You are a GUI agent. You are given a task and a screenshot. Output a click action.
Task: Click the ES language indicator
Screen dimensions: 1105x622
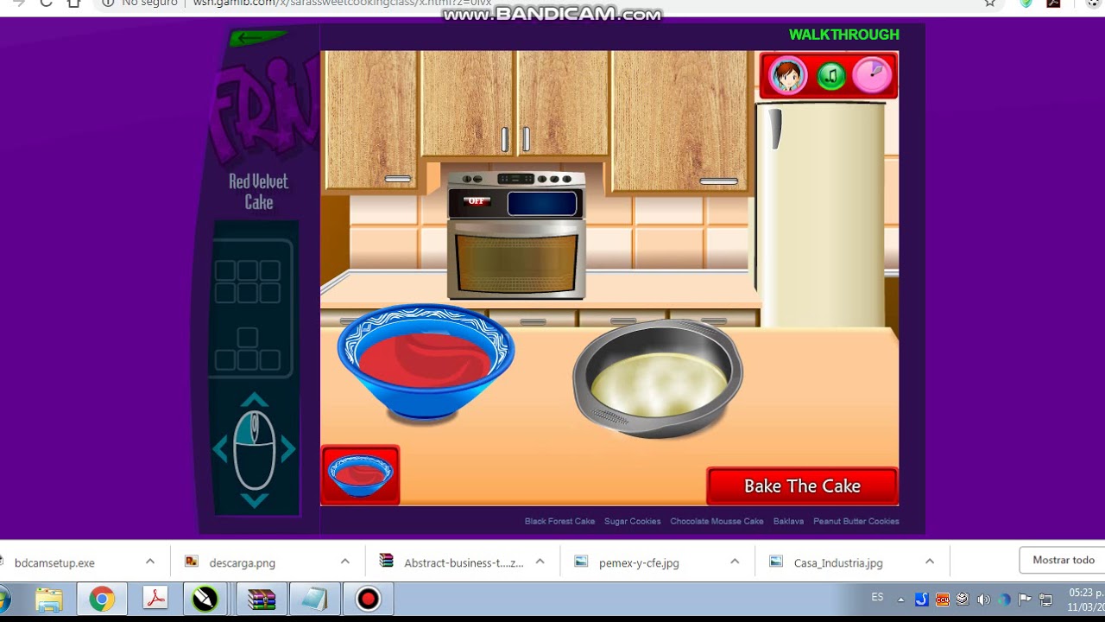coord(878,598)
